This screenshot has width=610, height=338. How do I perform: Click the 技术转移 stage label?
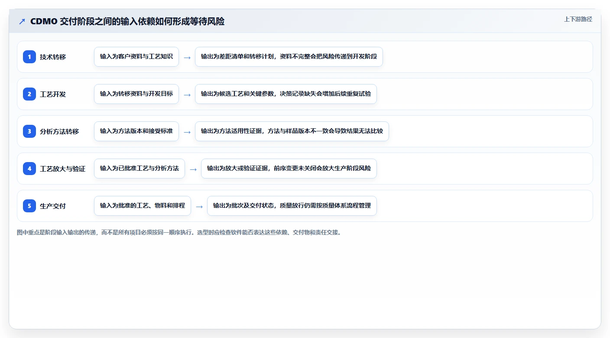coord(53,57)
